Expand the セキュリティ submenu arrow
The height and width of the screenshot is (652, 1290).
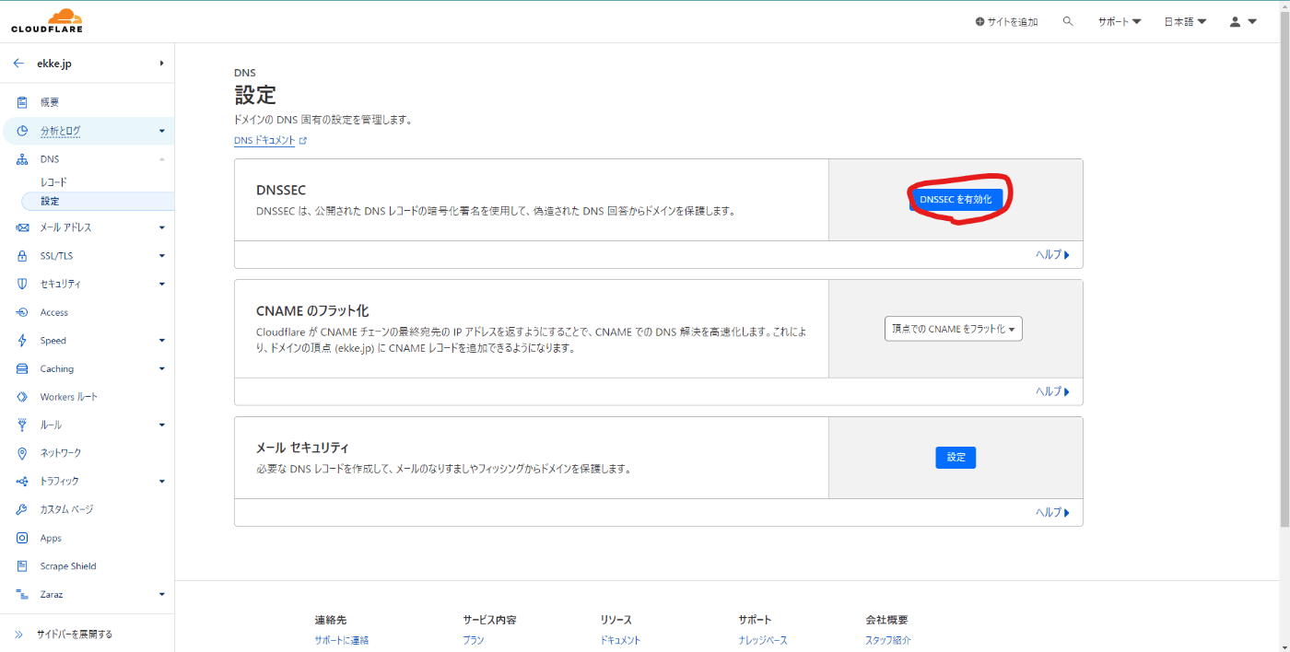coord(161,284)
